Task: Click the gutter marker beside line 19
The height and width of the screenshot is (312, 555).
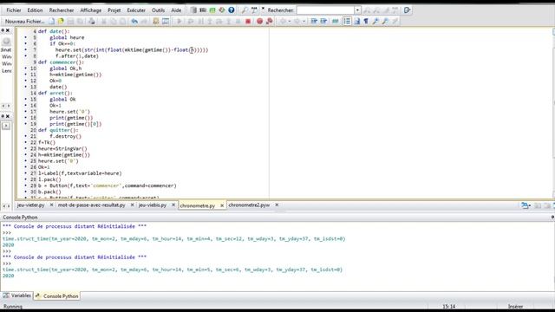Action: [x=25, y=124]
